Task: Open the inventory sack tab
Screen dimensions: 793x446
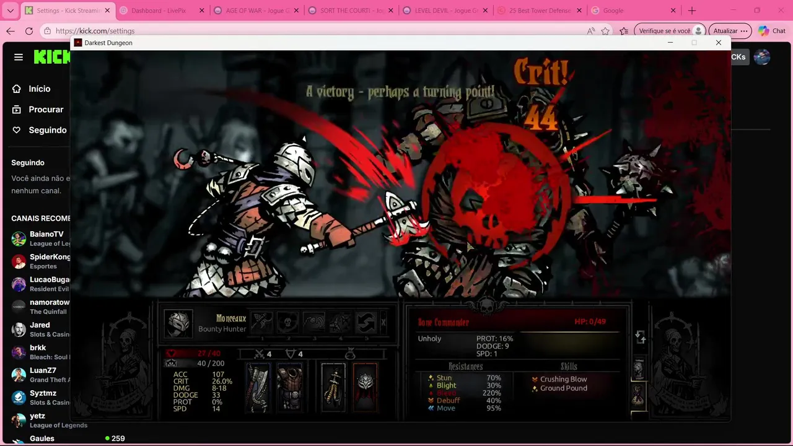Action: (x=639, y=395)
